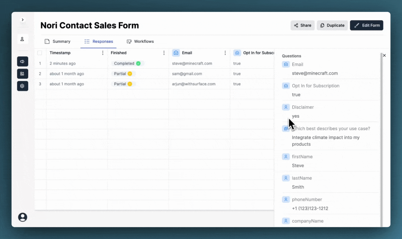Expand the left sidebar with chevron arrow
Screen dimensions: 402x239
coord(23,20)
